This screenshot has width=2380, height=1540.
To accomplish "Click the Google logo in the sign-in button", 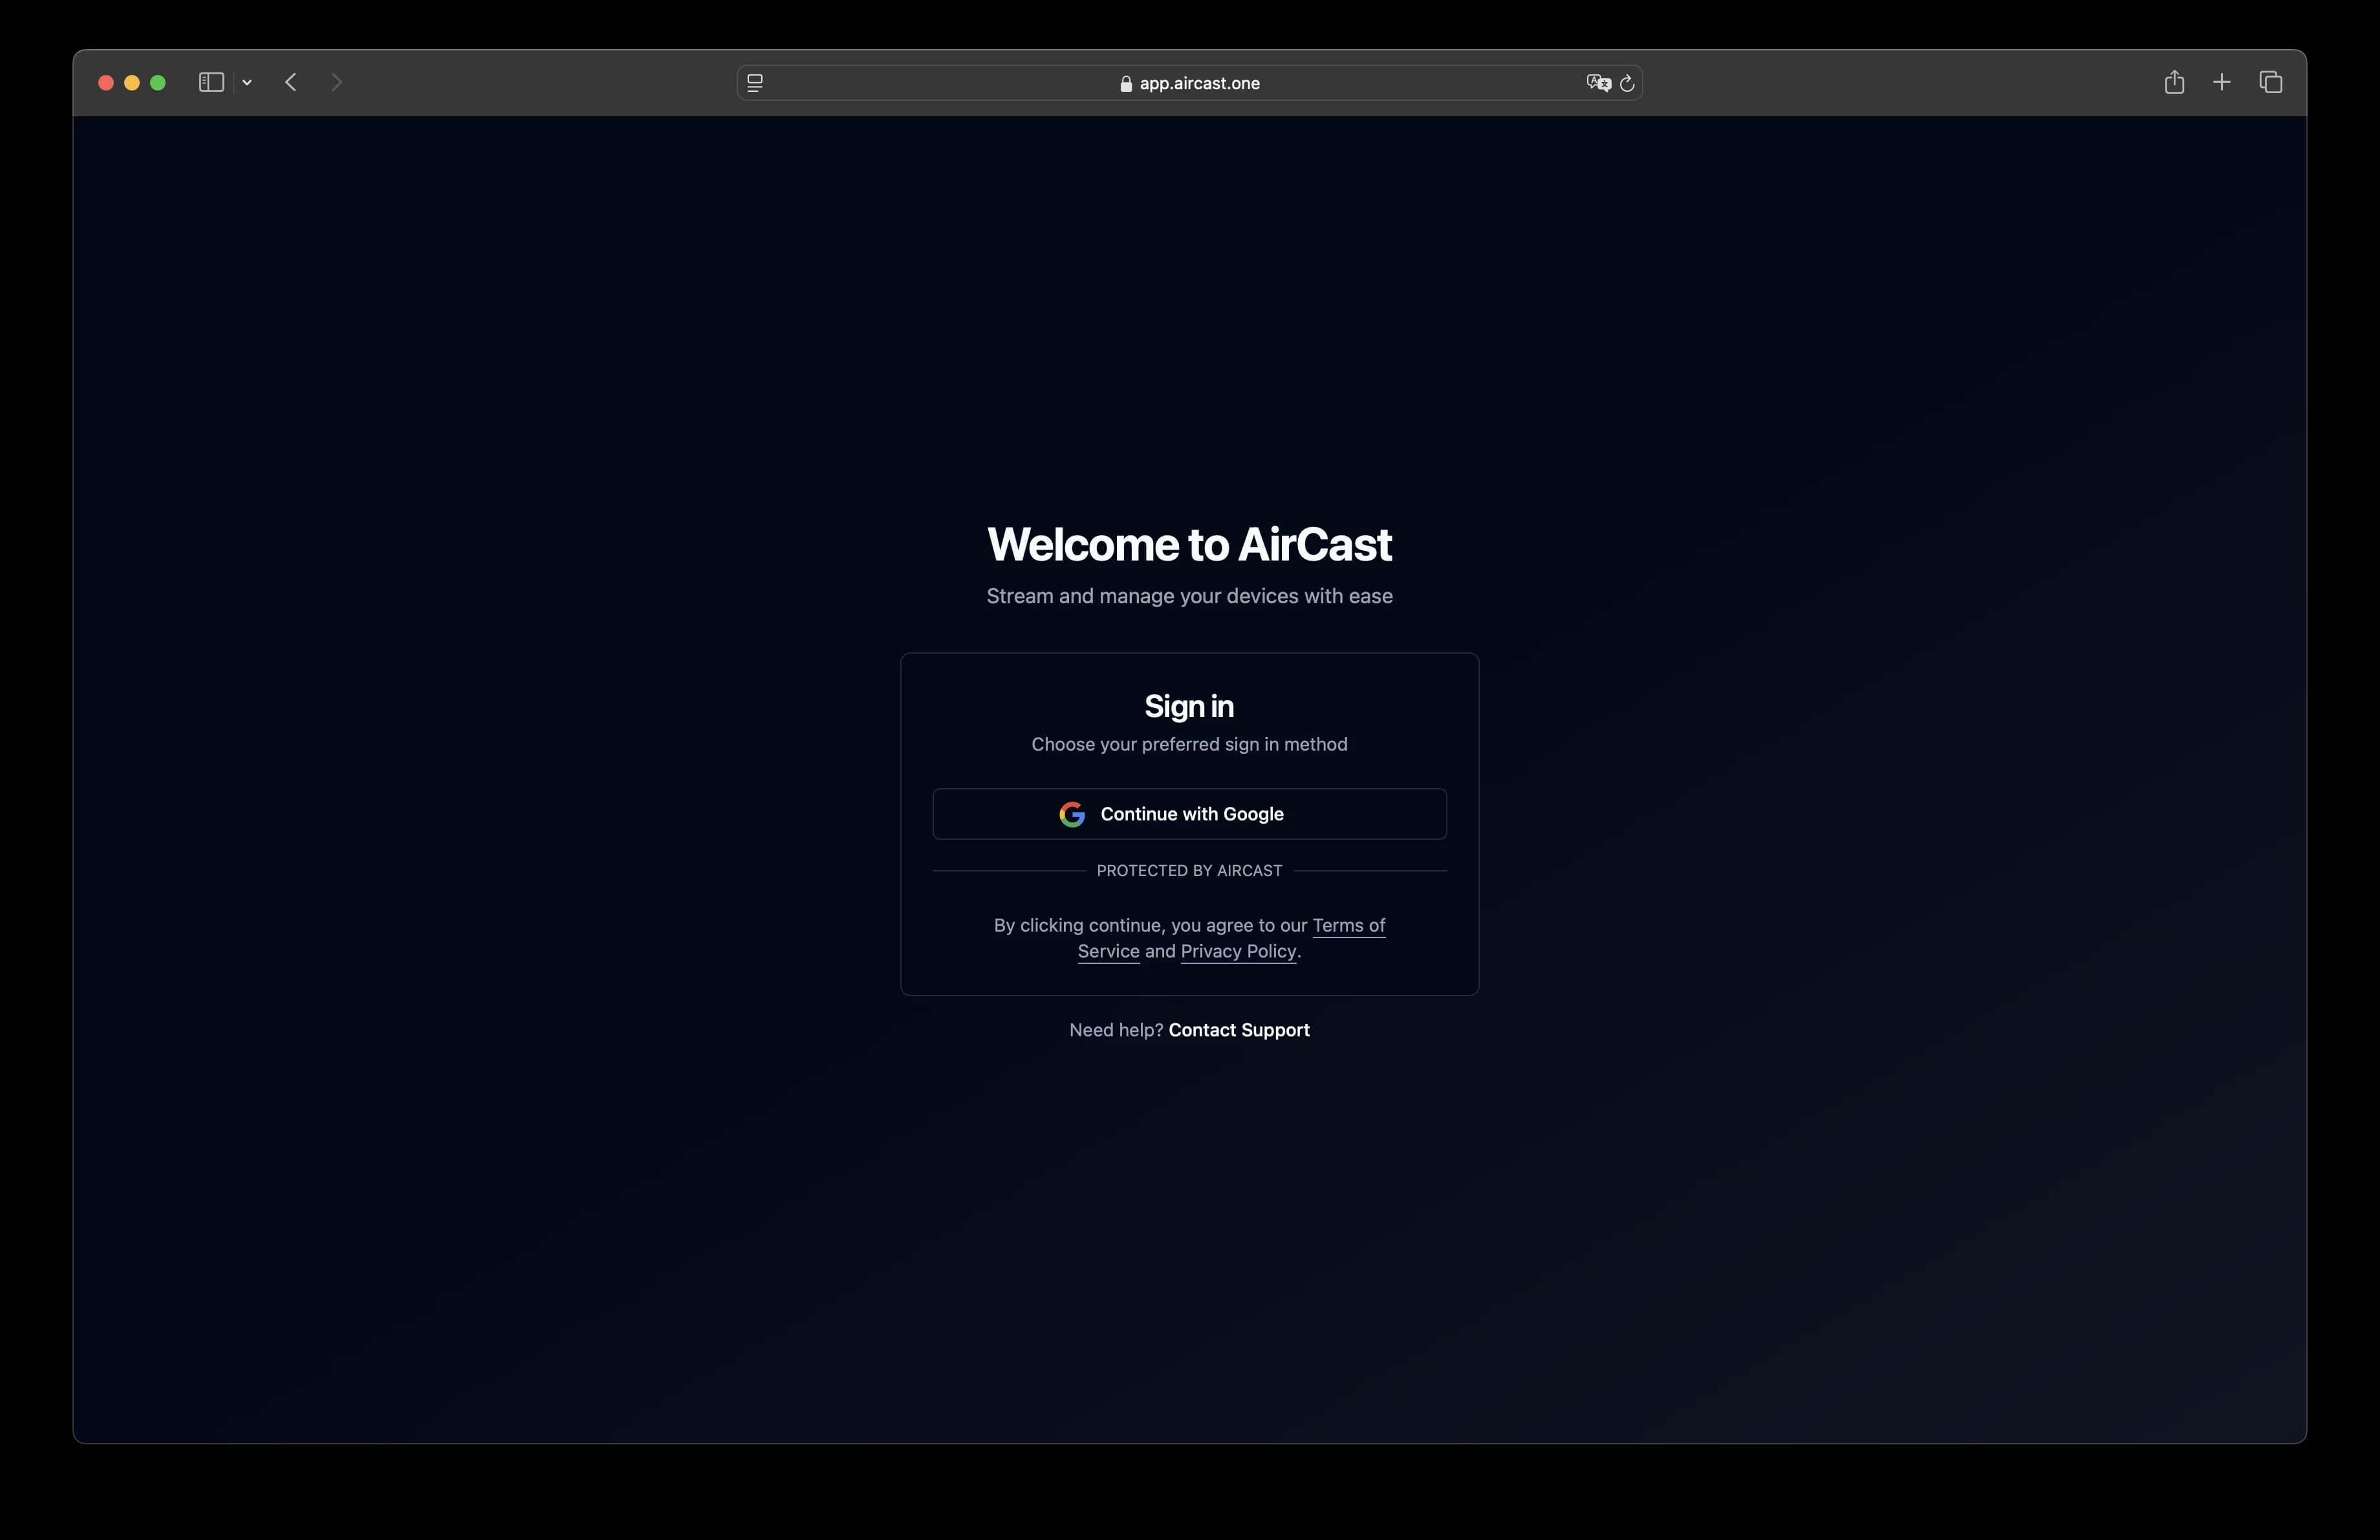I will pos(1071,813).
